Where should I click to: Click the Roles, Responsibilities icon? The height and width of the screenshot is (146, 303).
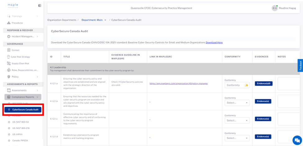pos(8,70)
